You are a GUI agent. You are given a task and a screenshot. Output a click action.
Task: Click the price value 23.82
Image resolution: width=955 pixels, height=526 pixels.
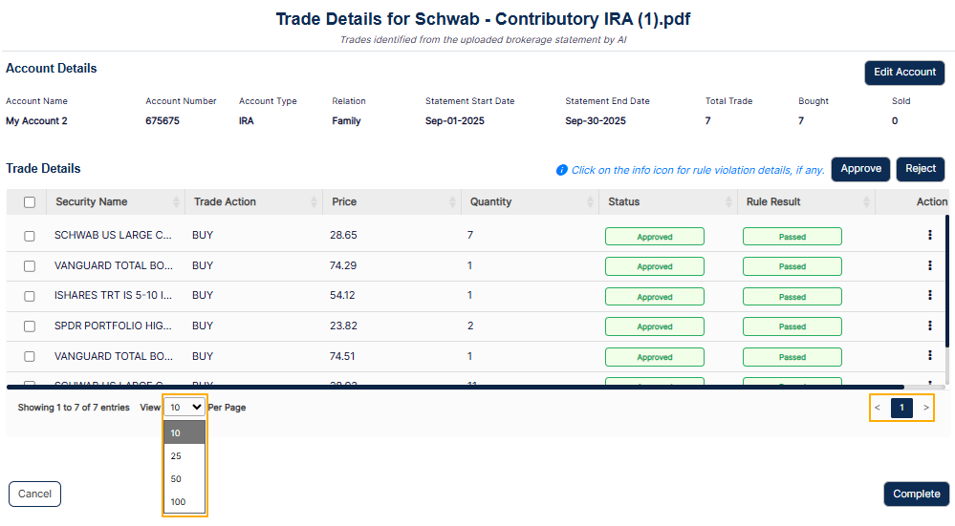point(343,326)
